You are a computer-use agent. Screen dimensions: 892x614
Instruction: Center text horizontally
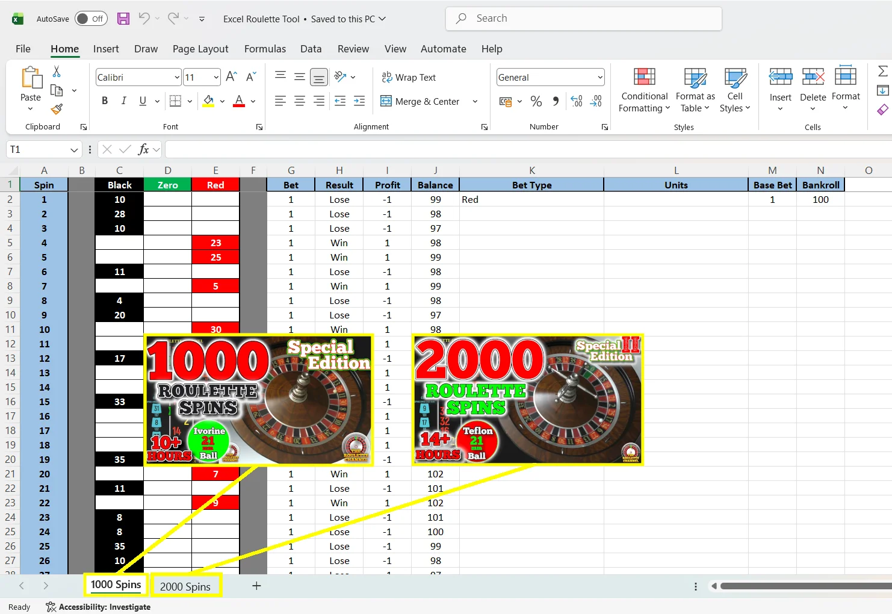tap(299, 101)
